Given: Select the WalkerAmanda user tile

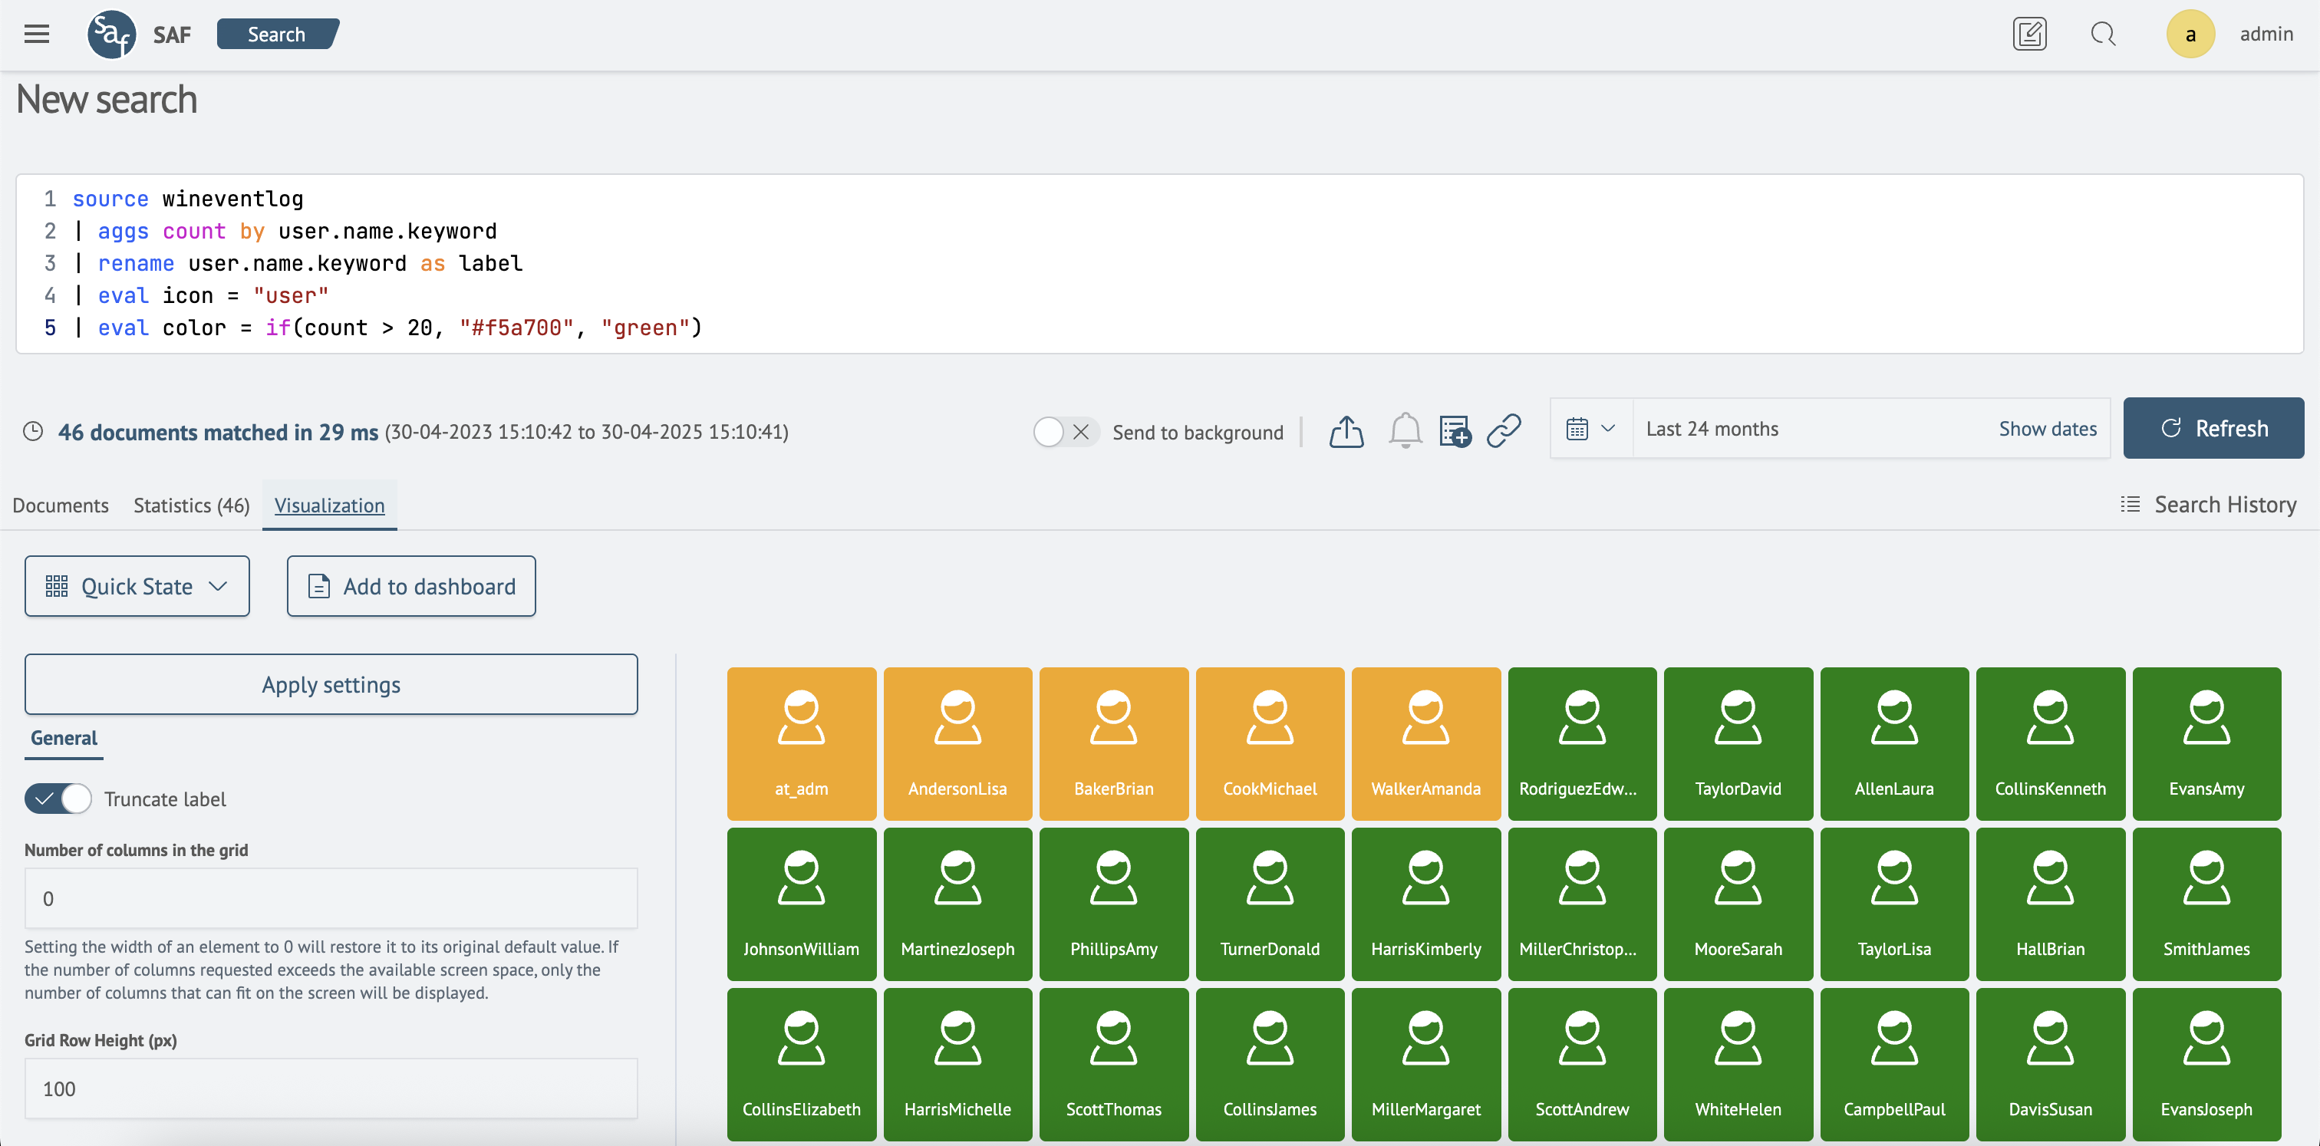Looking at the screenshot, I should point(1425,743).
